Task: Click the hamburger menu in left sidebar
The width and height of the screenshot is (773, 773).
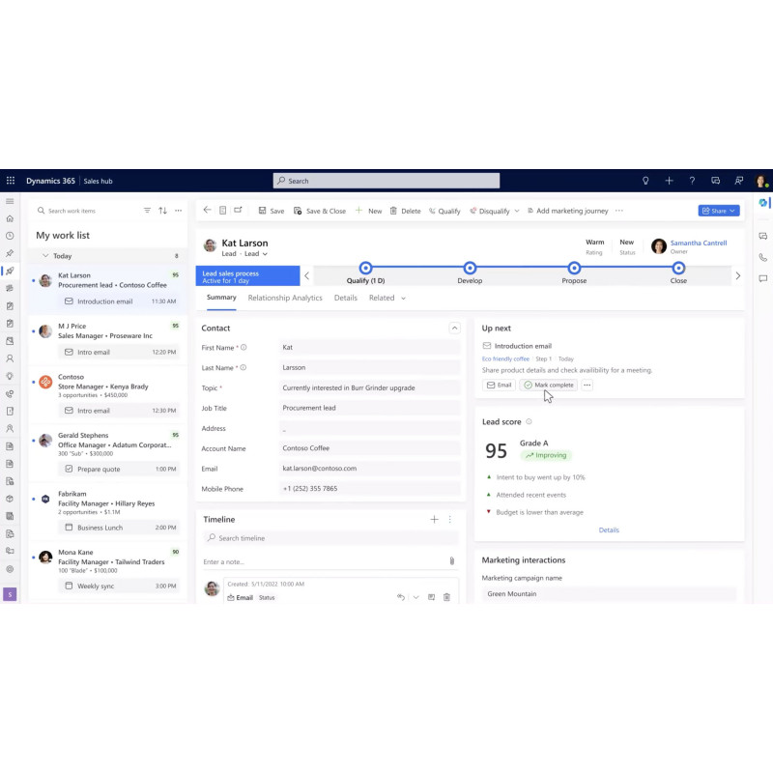Action: click(x=10, y=201)
